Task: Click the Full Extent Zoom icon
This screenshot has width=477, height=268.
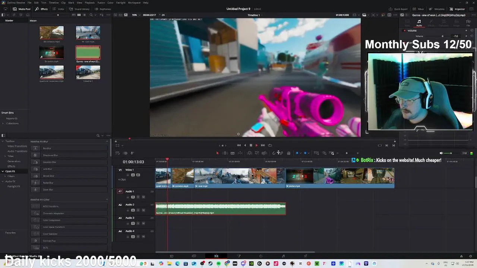Action: [x=316, y=153]
